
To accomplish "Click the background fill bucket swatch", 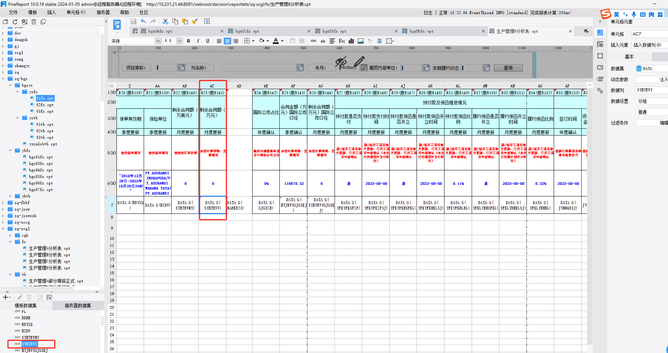I will click(x=262, y=41).
